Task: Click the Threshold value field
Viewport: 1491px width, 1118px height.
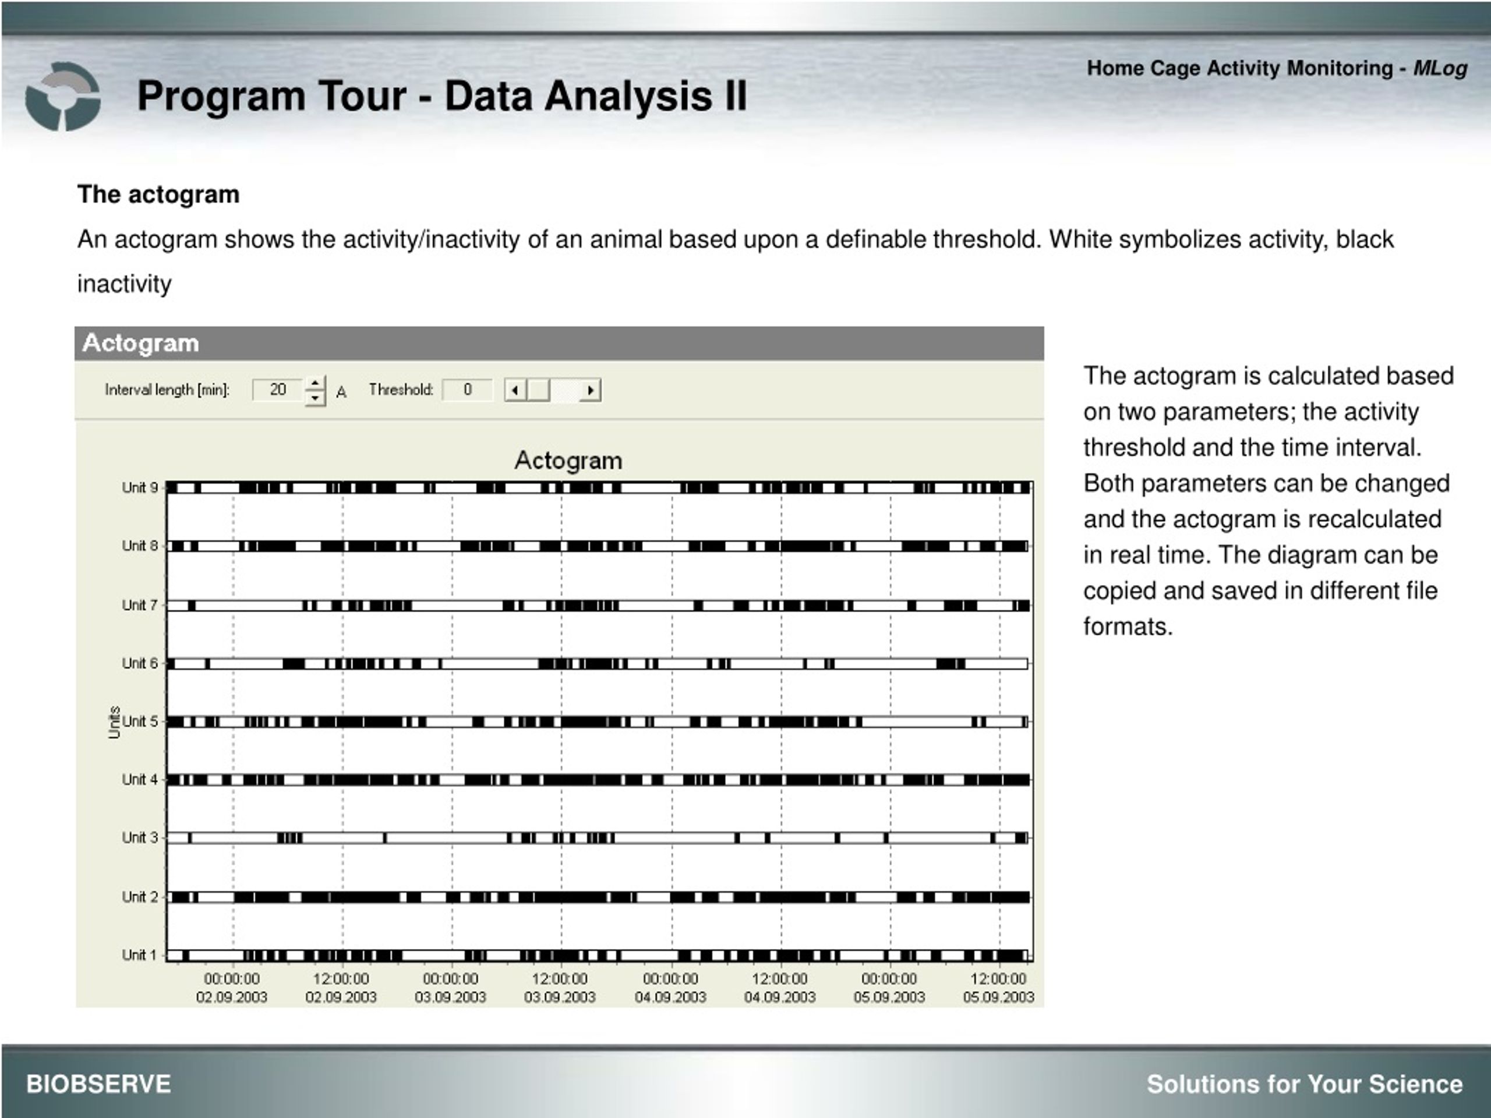Action: click(467, 390)
